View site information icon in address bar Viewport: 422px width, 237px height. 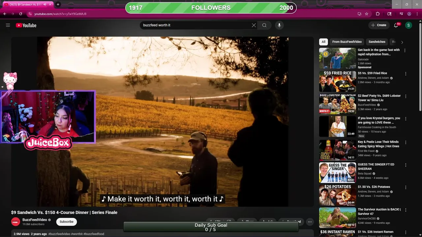30,14
